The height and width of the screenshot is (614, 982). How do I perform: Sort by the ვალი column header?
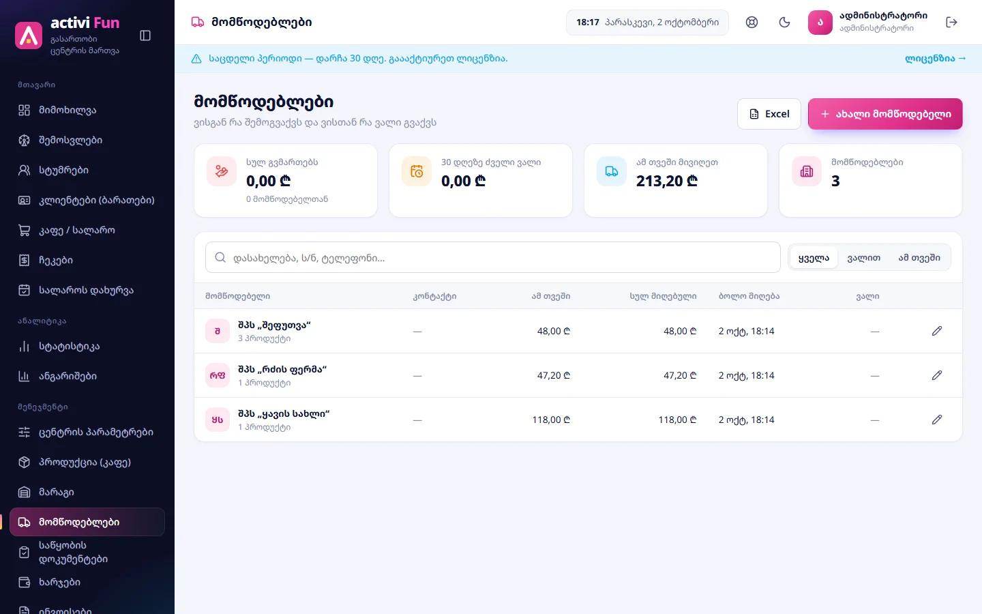pos(867,296)
